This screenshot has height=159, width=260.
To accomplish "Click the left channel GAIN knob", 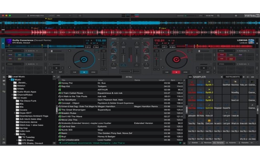I will coord(123,44).
